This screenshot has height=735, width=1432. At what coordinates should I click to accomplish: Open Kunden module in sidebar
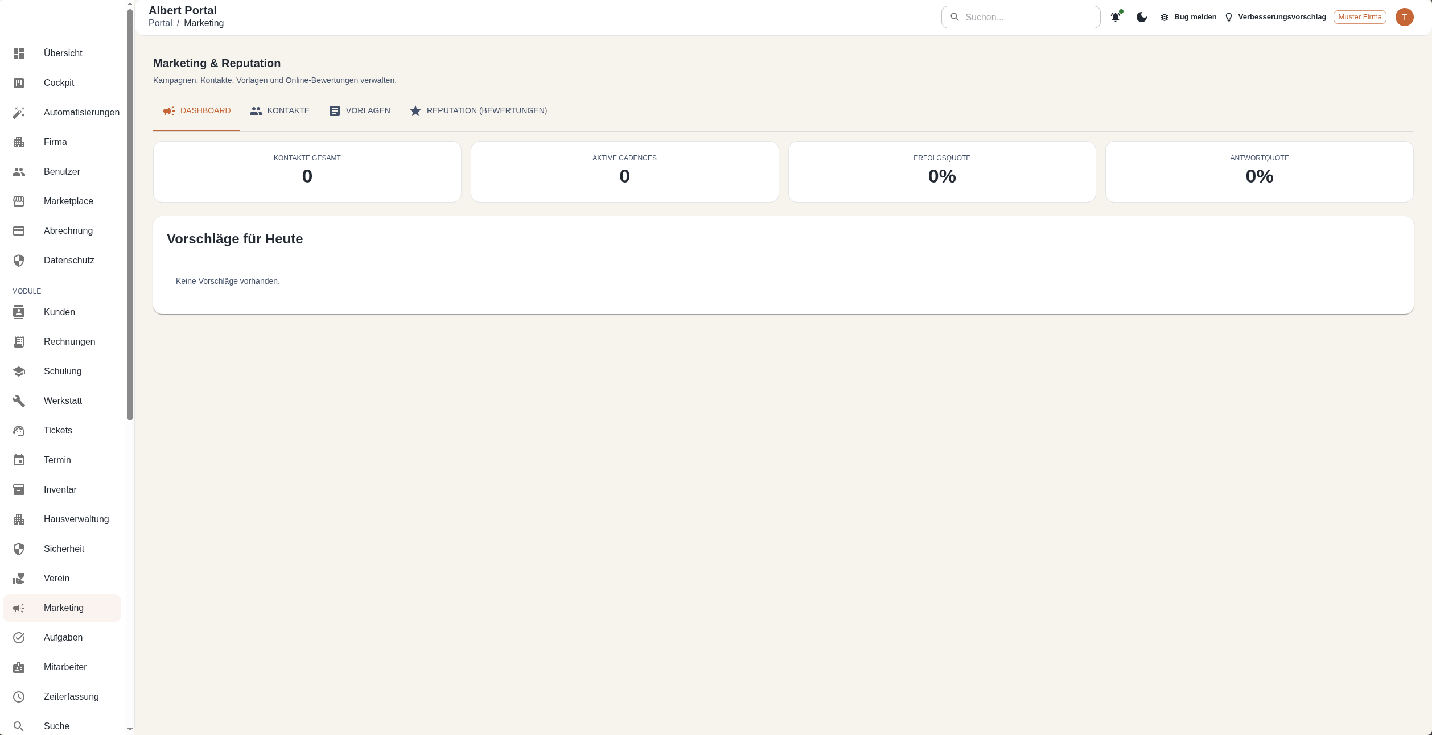[x=62, y=312]
